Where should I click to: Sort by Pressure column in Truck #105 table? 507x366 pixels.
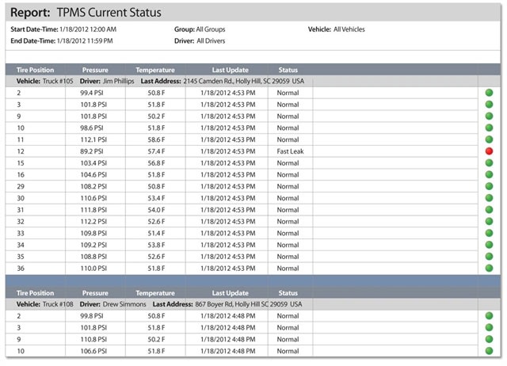[x=95, y=70]
